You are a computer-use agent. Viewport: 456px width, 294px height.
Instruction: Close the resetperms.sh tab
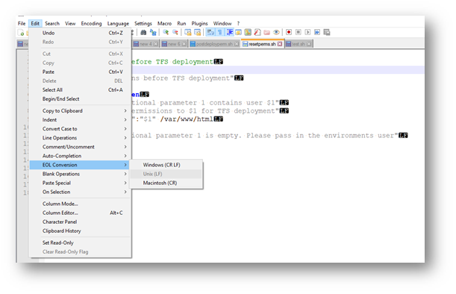pos(279,44)
